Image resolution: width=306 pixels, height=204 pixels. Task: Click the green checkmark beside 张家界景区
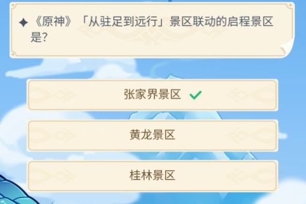click(x=196, y=95)
